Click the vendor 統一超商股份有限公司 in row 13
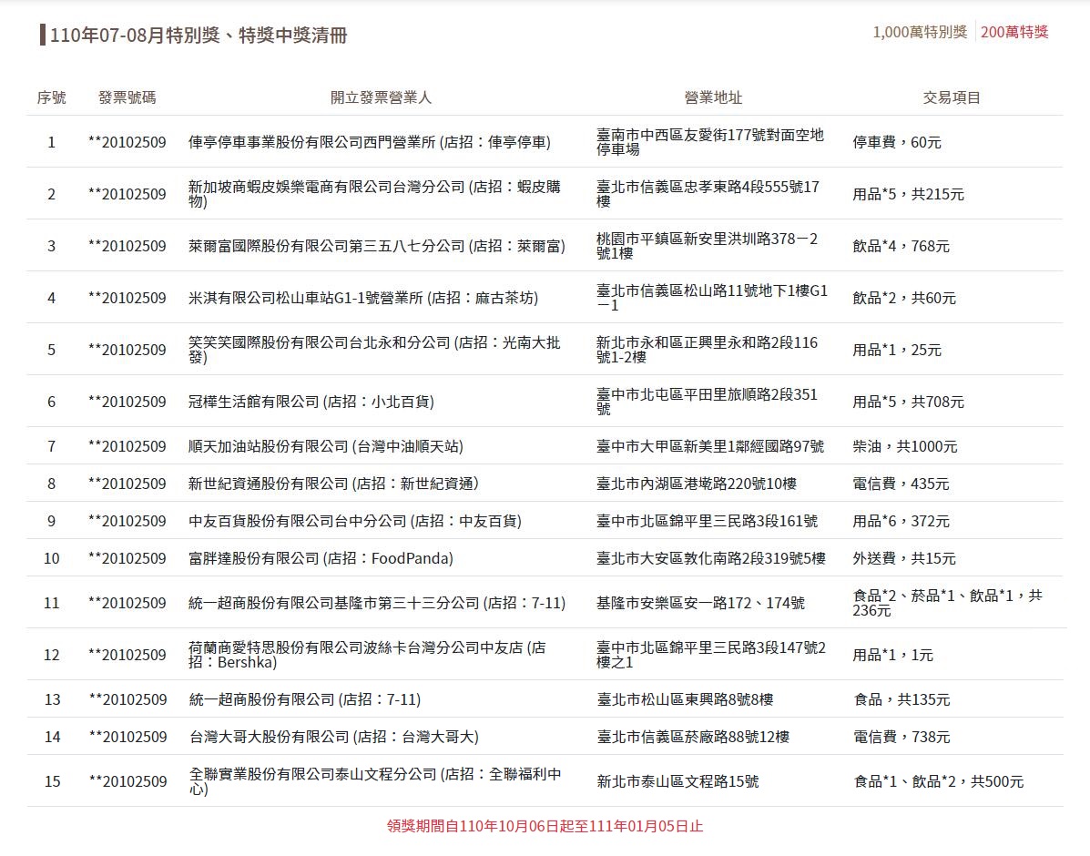Viewport: 1090px width, 856px height. coord(304,699)
